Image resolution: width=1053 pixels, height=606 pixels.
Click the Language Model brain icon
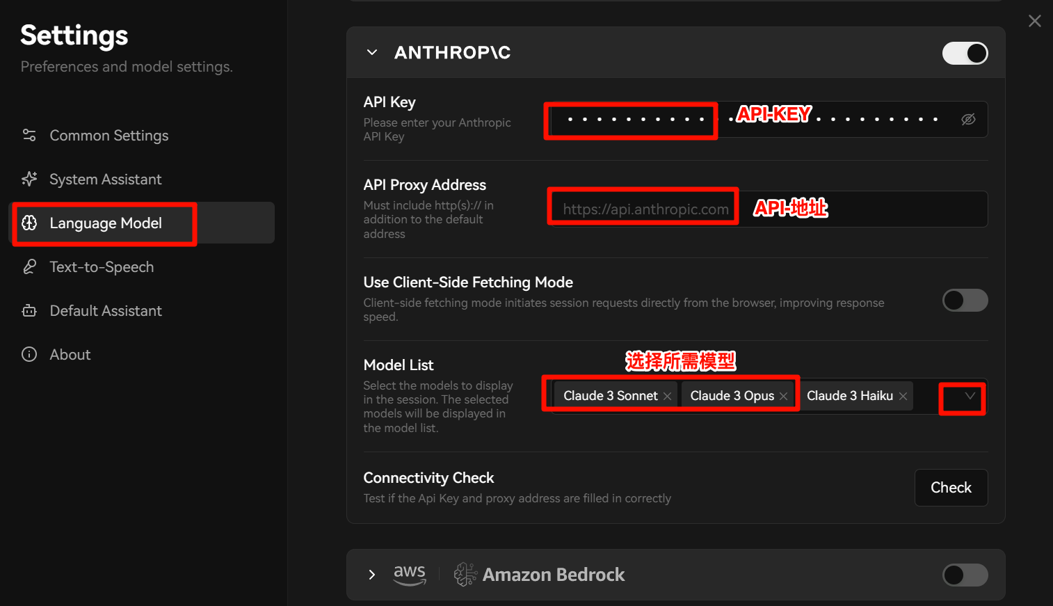[x=29, y=223]
